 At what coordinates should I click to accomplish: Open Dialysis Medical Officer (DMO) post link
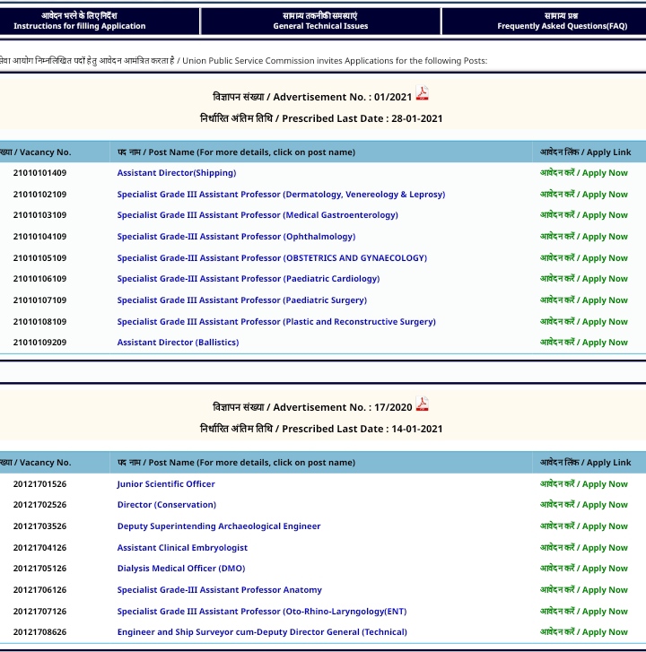pos(181,569)
